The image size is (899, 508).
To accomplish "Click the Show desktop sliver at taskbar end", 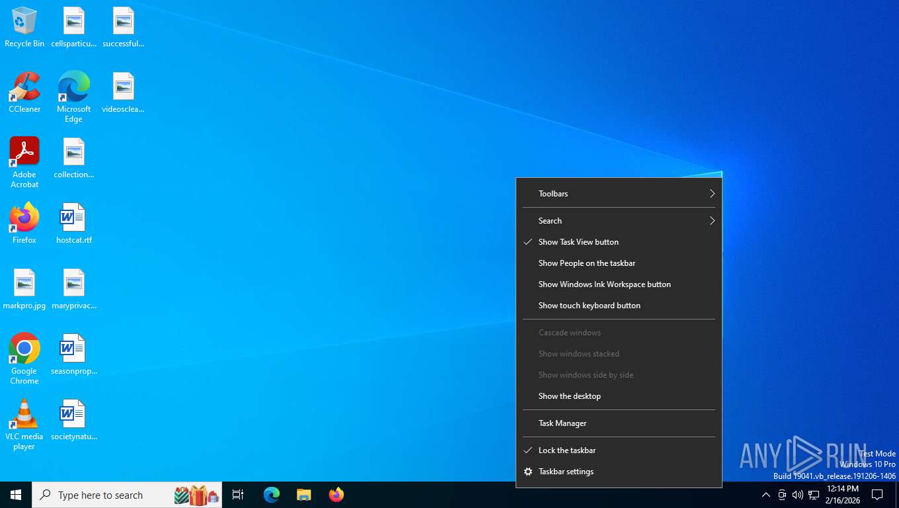I will click(897, 495).
